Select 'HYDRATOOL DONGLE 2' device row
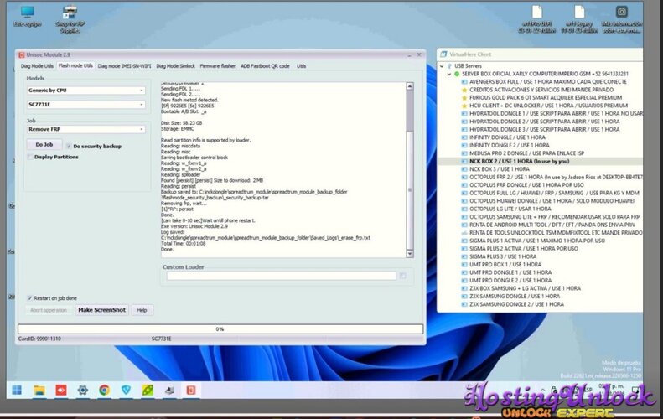The image size is (663, 419). coord(545,122)
